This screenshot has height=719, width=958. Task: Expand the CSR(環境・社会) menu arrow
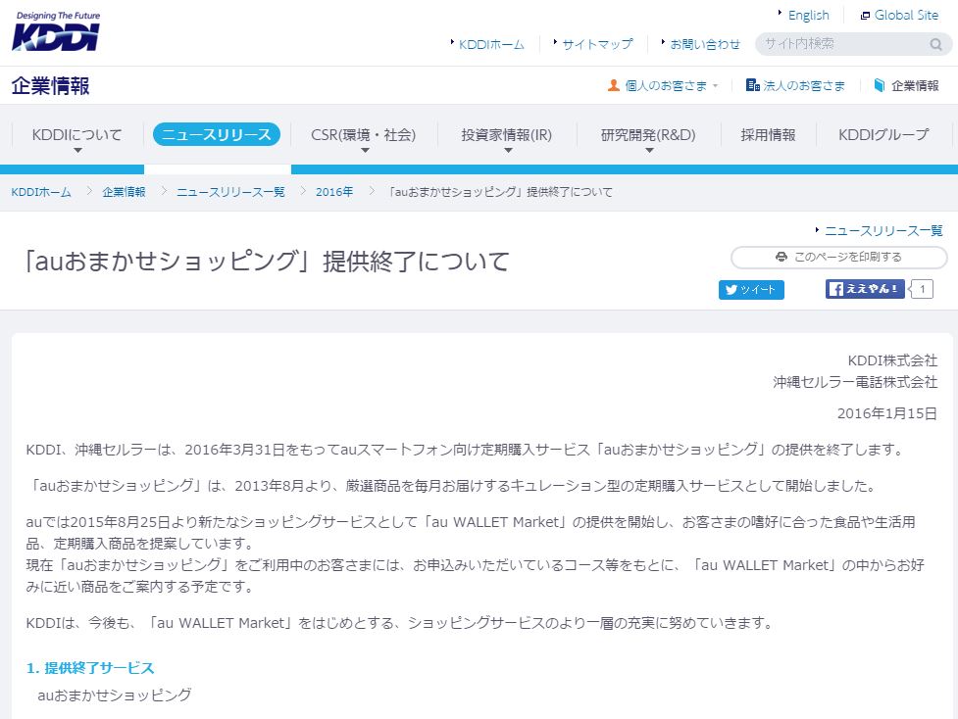point(365,150)
